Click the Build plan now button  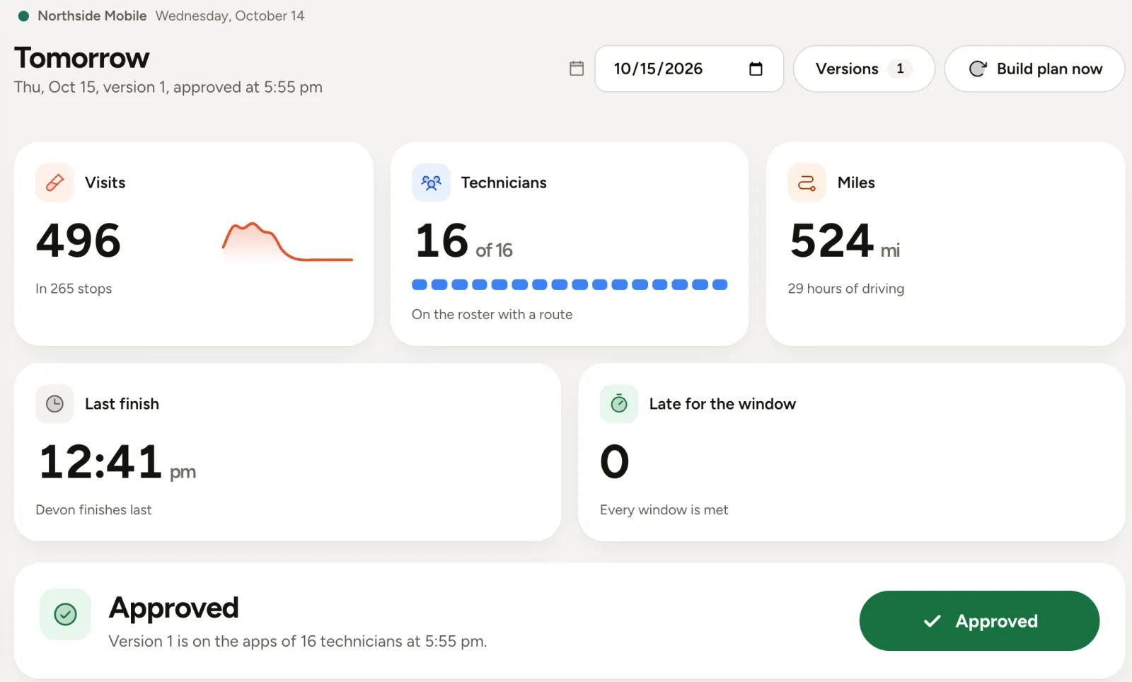(1034, 69)
